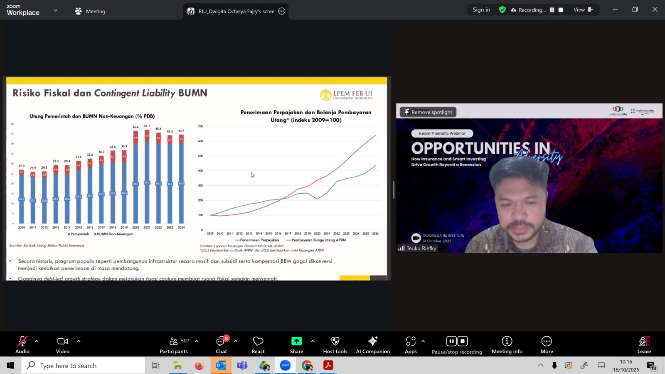665x374 pixels.
Task: Click the Windows taskbar search box
Action: click(x=83, y=366)
